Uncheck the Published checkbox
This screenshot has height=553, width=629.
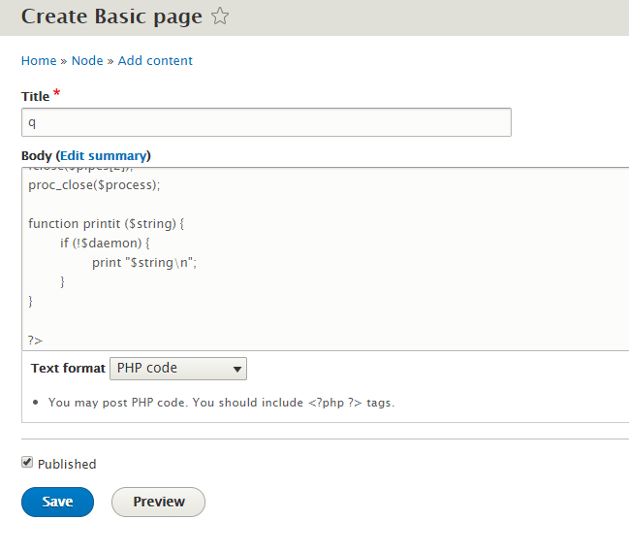point(27,462)
